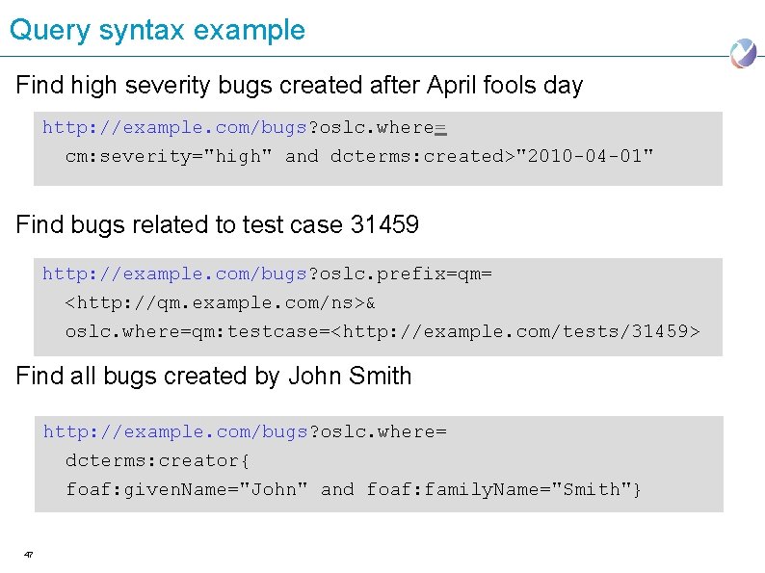Viewport: 765px width, 573px height.
Task: Click the round logo icon at top right
Action: (x=743, y=53)
